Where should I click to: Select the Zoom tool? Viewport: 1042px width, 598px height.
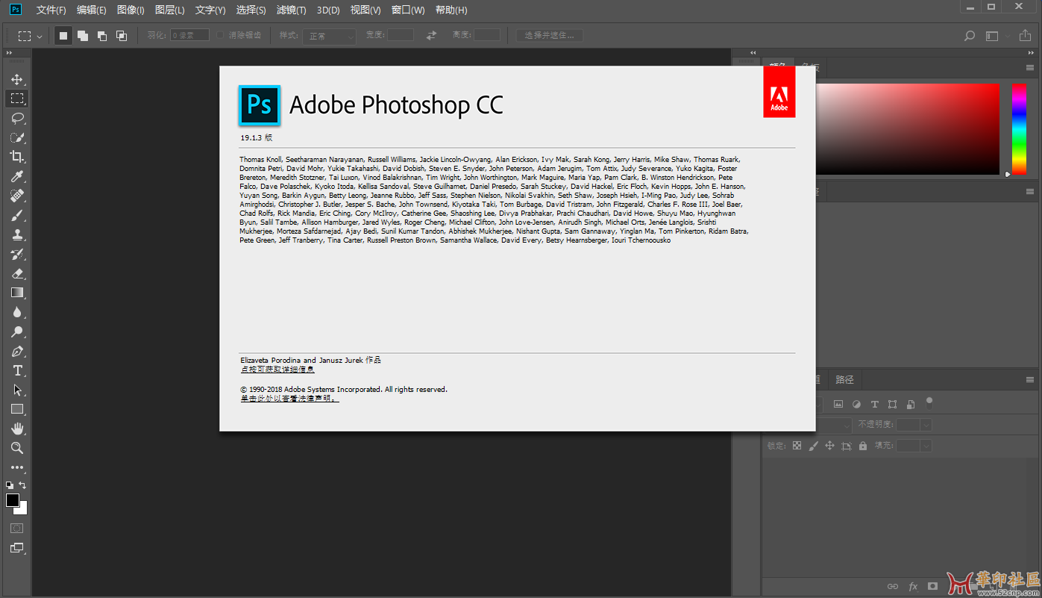click(x=16, y=448)
